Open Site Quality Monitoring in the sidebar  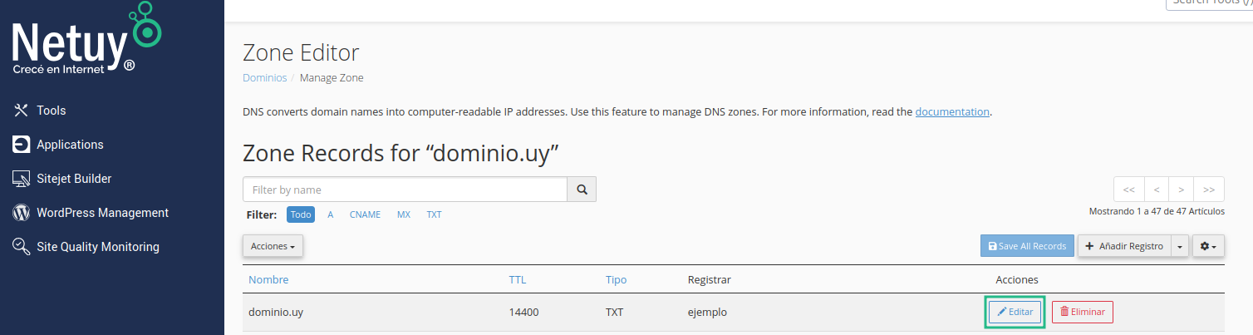(97, 247)
